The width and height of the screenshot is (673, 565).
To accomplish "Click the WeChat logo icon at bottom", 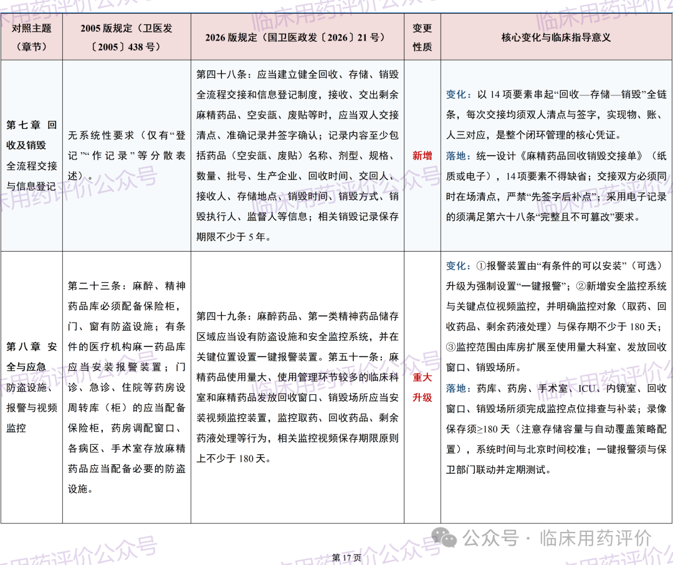I will (x=444, y=537).
